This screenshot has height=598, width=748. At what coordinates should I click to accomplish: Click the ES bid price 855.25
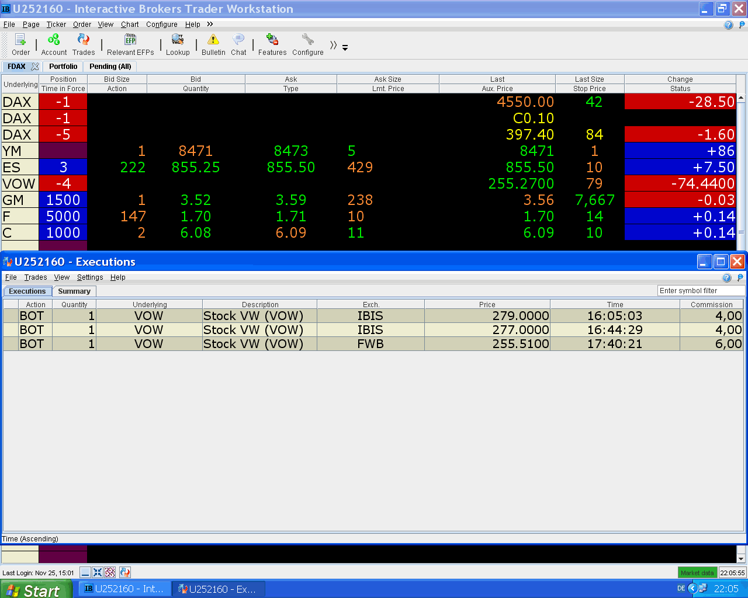(x=196, y=167)
